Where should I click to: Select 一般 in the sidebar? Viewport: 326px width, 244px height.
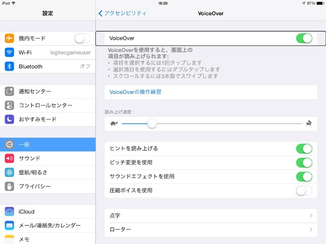click(47, 144)
